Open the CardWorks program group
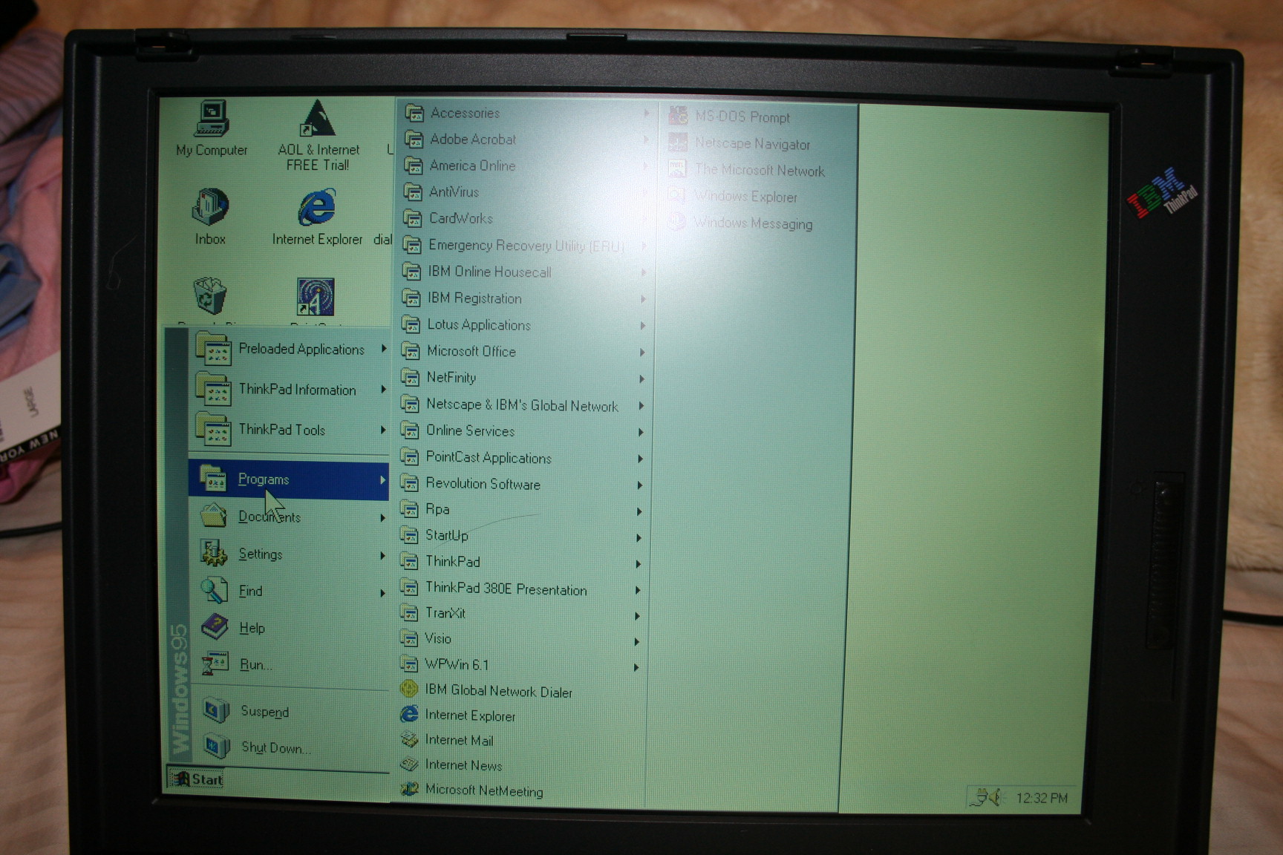Screen dimensions: 1283x855 tap(525, 218)
